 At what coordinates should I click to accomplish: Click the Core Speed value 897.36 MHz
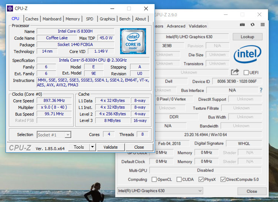(x=54, y=100)
